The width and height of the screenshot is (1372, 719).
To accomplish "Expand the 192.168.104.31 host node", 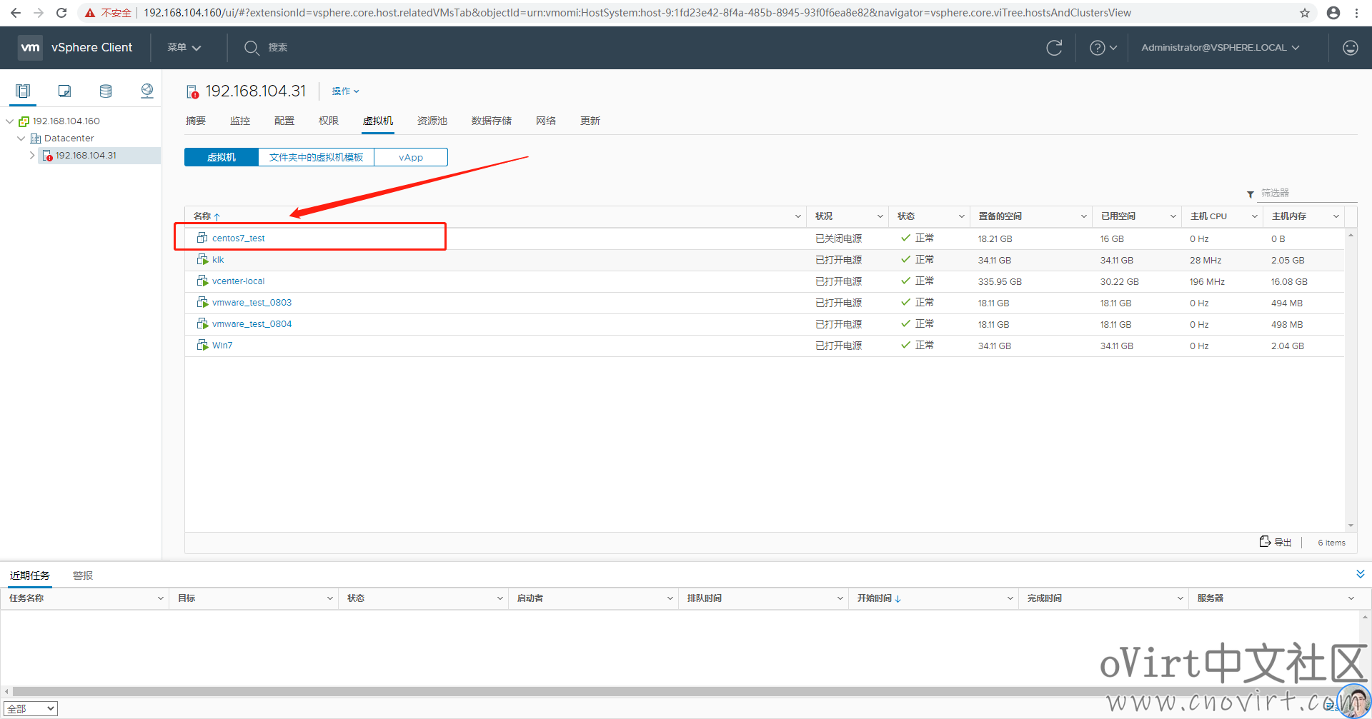I will [32, 155].
